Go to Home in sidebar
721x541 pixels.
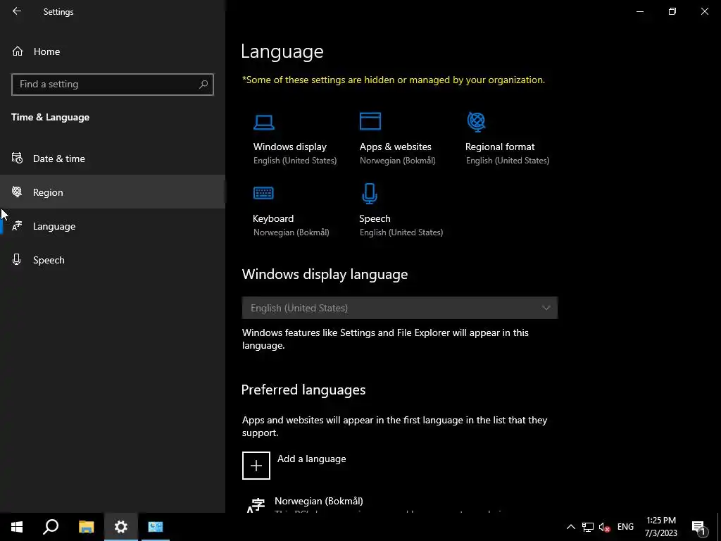(x=113, y=51)
